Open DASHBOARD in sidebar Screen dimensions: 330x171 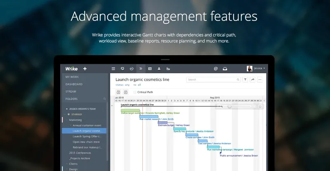click(74, 84)
